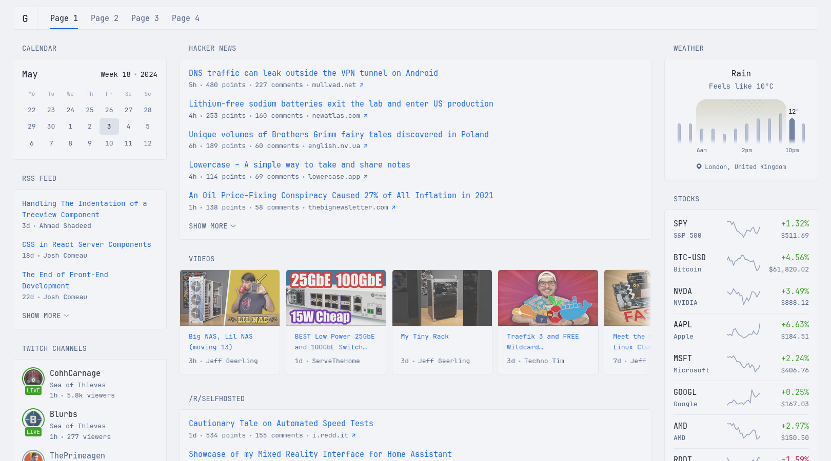Viewport: 831px width, 461px height.
Task: Click the Blurbs channel avatar
Action: (33, 420)
